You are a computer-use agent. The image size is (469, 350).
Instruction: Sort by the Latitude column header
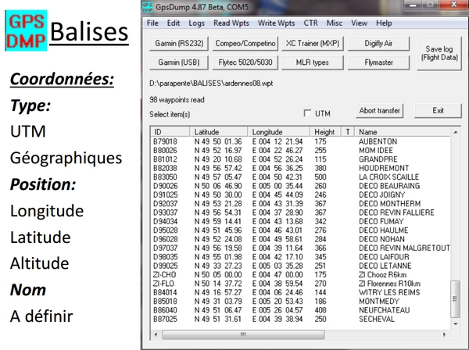(219, 132)
